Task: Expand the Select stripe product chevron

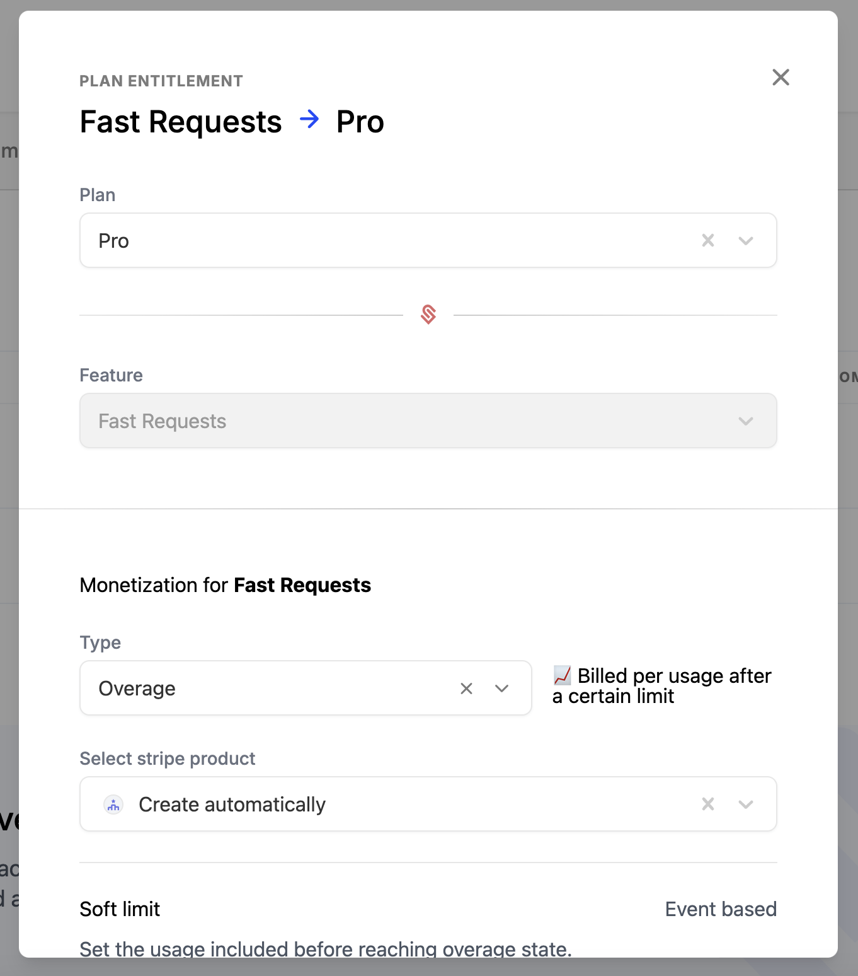Action: click(746, 804)
